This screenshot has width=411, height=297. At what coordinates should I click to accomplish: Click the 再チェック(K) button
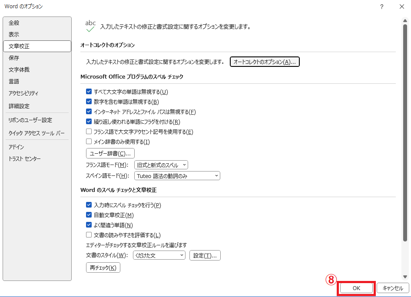[x=103, y=267]
